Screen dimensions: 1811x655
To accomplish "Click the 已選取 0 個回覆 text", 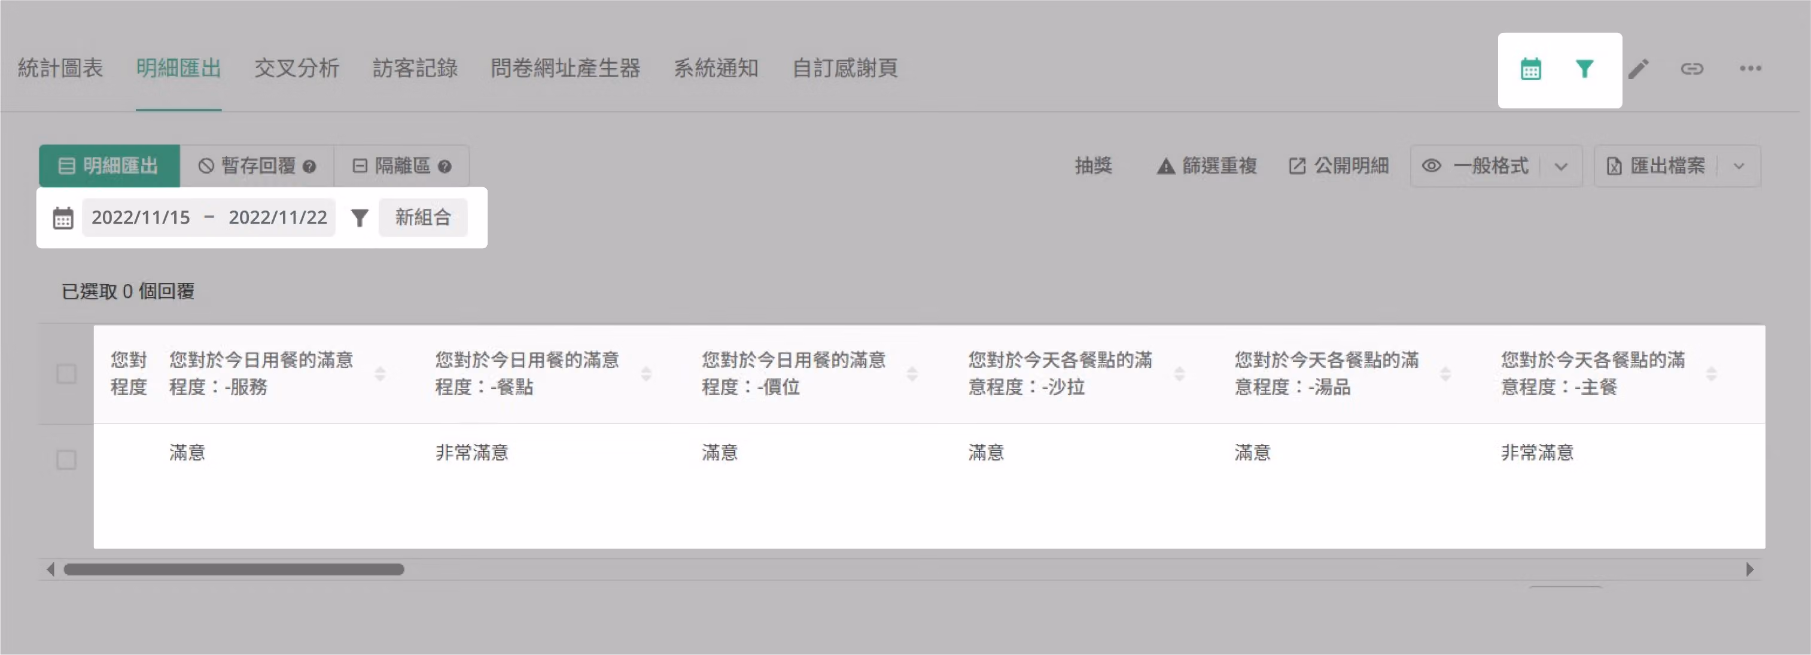I will point(128,291).
